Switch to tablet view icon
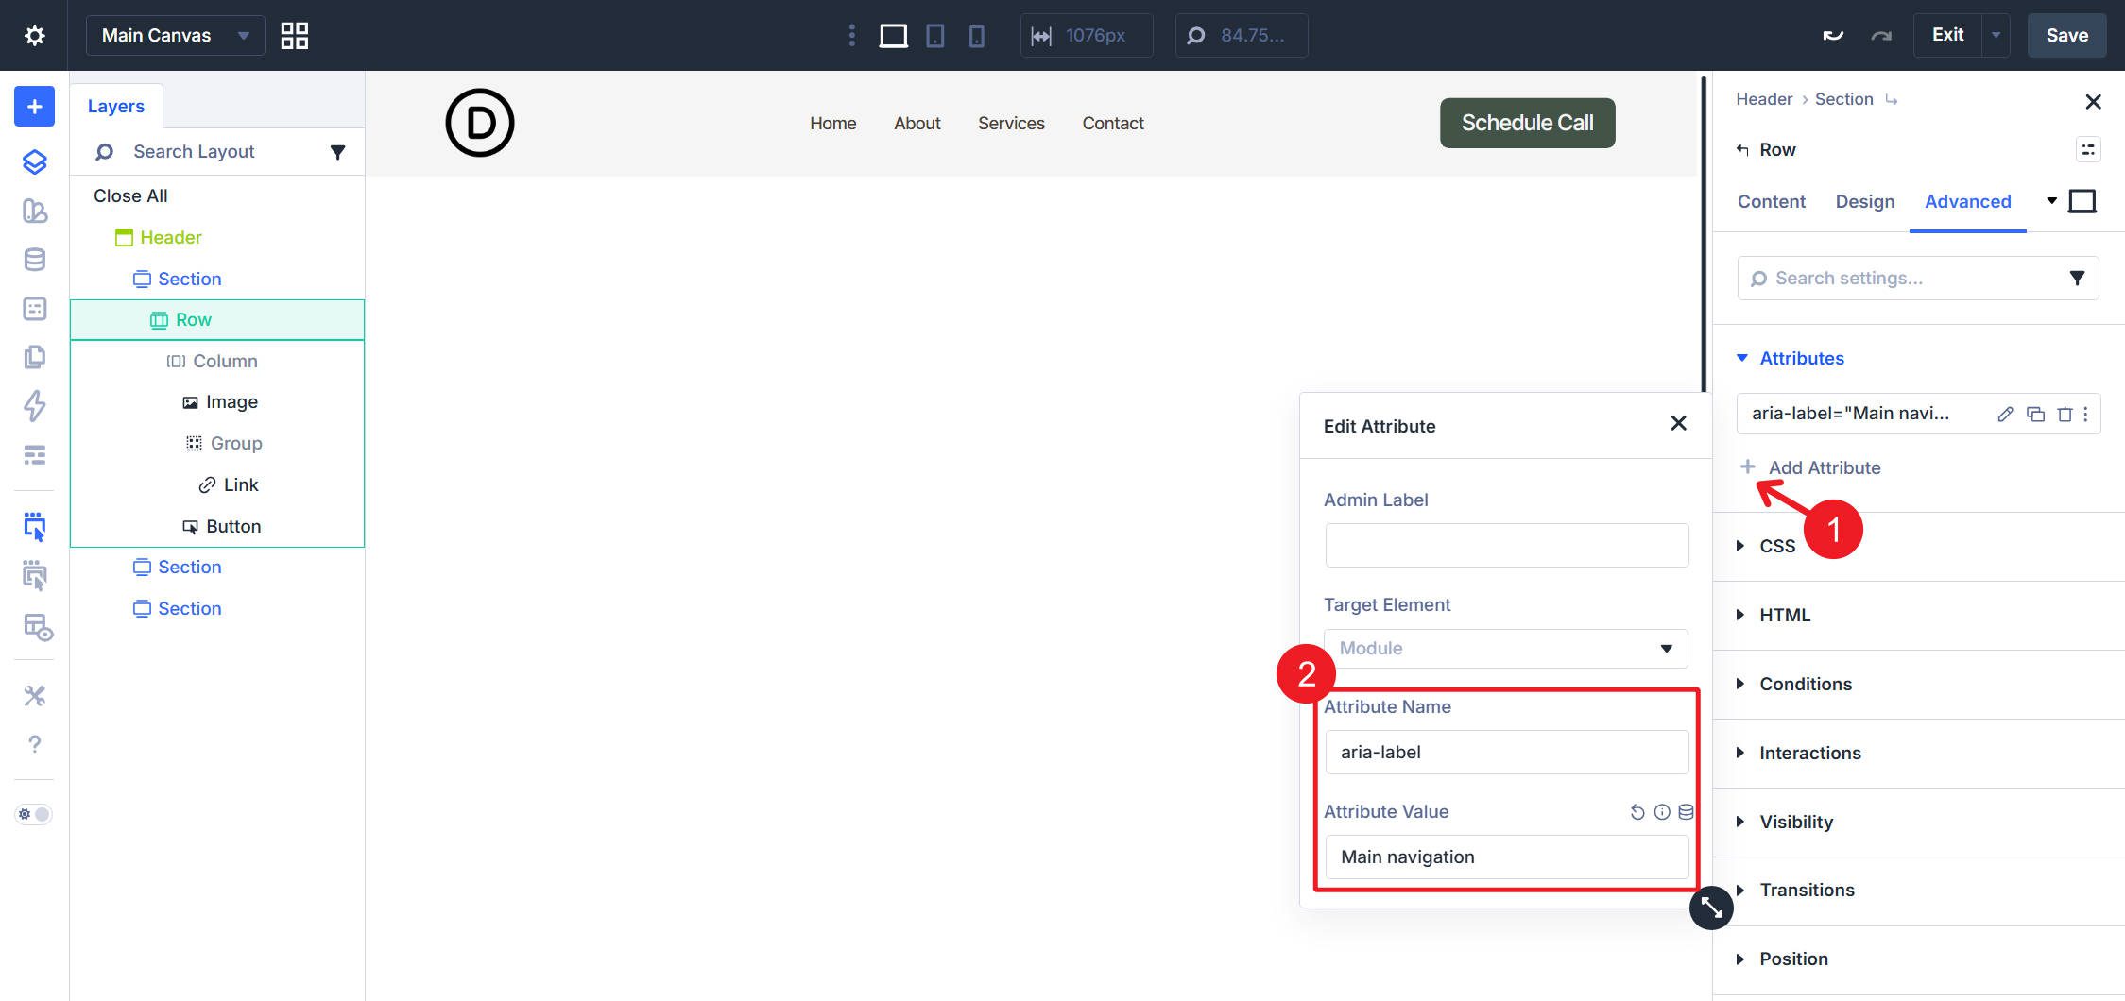Screen dimensions: 2125x1001 click(x=934, y=36)
